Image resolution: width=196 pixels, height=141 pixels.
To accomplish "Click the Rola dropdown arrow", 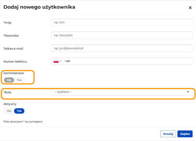I will coord(188,92).
